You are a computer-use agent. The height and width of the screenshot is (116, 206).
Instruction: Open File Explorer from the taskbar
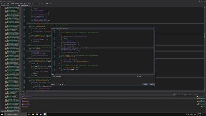(33, 114)
